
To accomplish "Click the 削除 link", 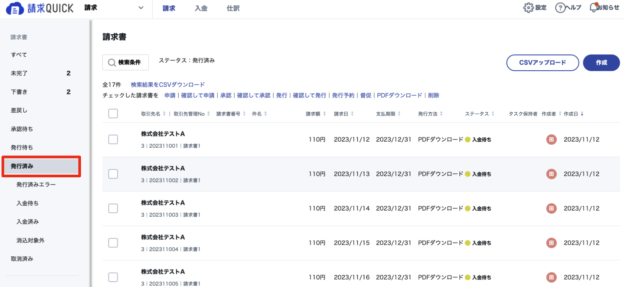I will point(434,96).
